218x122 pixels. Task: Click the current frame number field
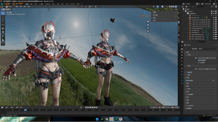154,107
